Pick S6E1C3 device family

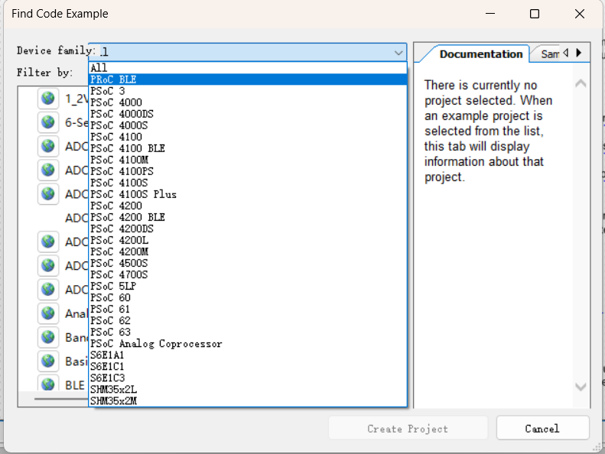click(248, 378)
